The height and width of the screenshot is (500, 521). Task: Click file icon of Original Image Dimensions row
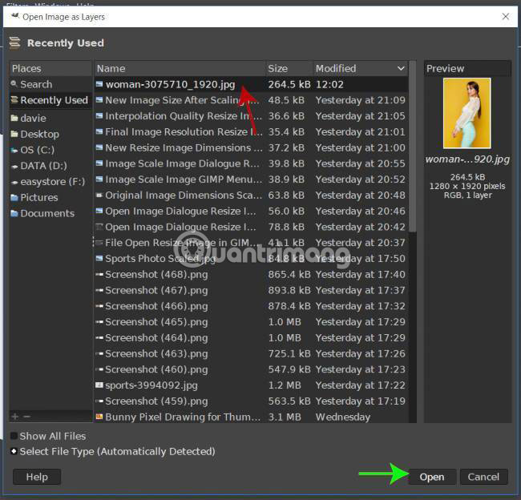(x=99, y=195)
